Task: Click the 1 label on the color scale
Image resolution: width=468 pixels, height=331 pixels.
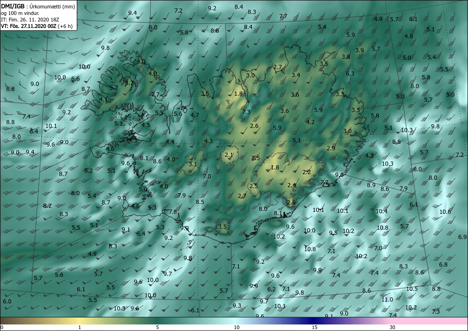Action: 80,327
